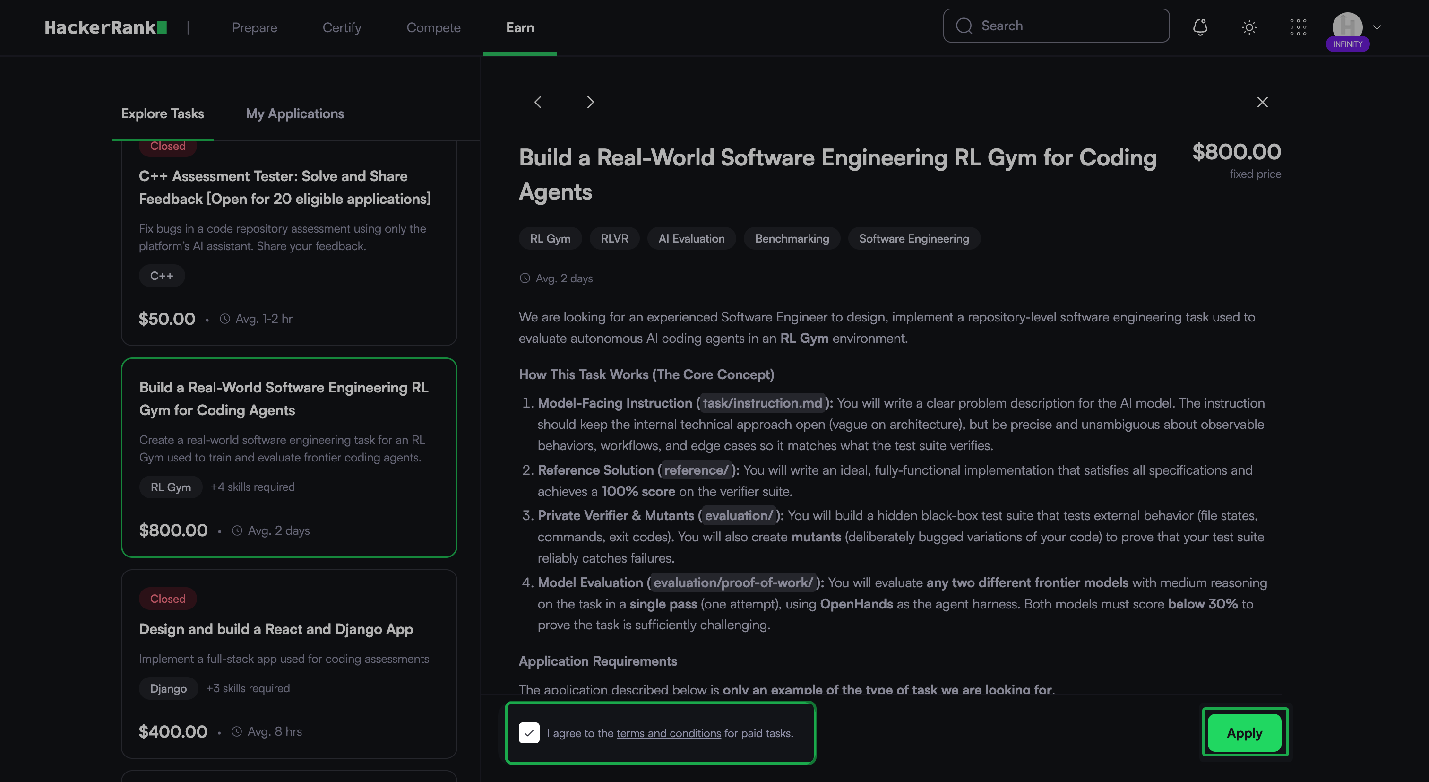The width and height of the screenshot is (1429, 782).
Task: Click the HackerRank logo
Action: point(105,27)
